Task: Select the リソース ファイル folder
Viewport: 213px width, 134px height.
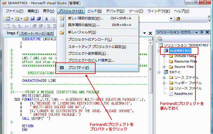Action: coord(188,89)
